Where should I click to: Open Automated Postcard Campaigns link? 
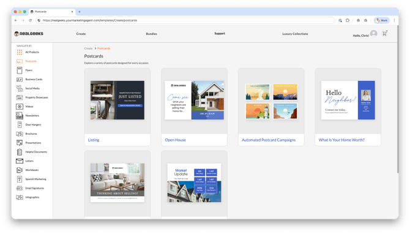click(x=269, y=140)
